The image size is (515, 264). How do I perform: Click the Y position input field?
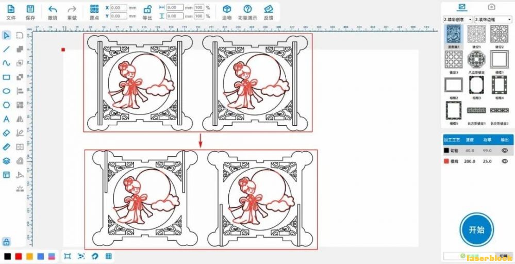[119, 16]
